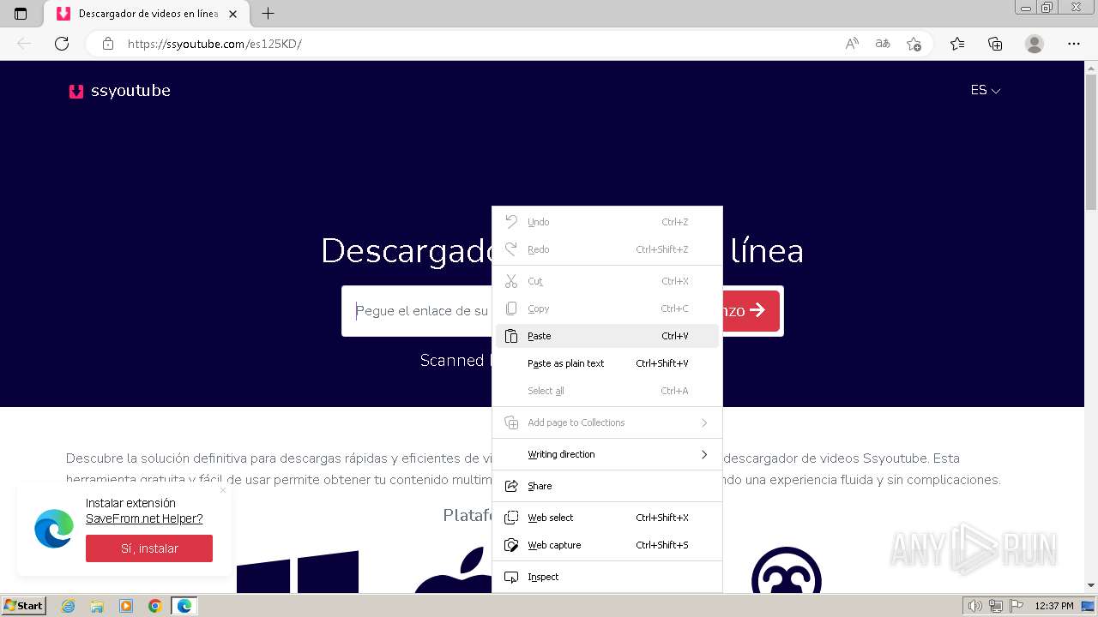Open the Favorites list icon
1098x617 pixels.
[957, 44]
